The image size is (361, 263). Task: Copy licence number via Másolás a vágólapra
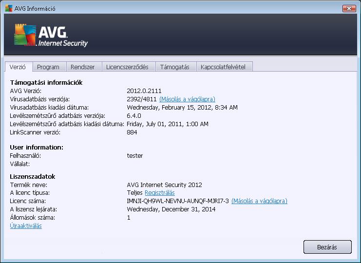259,201
